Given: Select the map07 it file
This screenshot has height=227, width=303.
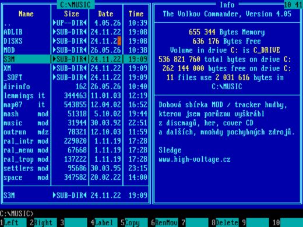Looking at the screenshot, I should (x=76, y=105).
